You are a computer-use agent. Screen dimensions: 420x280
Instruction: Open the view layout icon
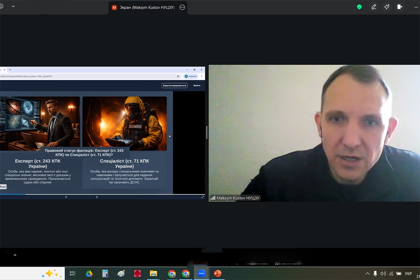point(400,7)
